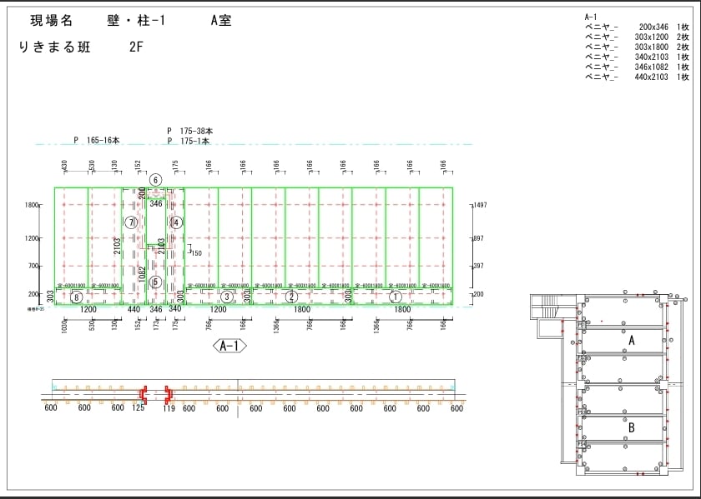Click the 119 spacing label in plan
Viewport: 701px width, 499px height.
click(x=169, y=408)
